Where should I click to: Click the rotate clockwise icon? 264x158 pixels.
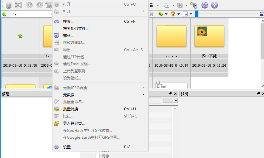click(39, 5)
